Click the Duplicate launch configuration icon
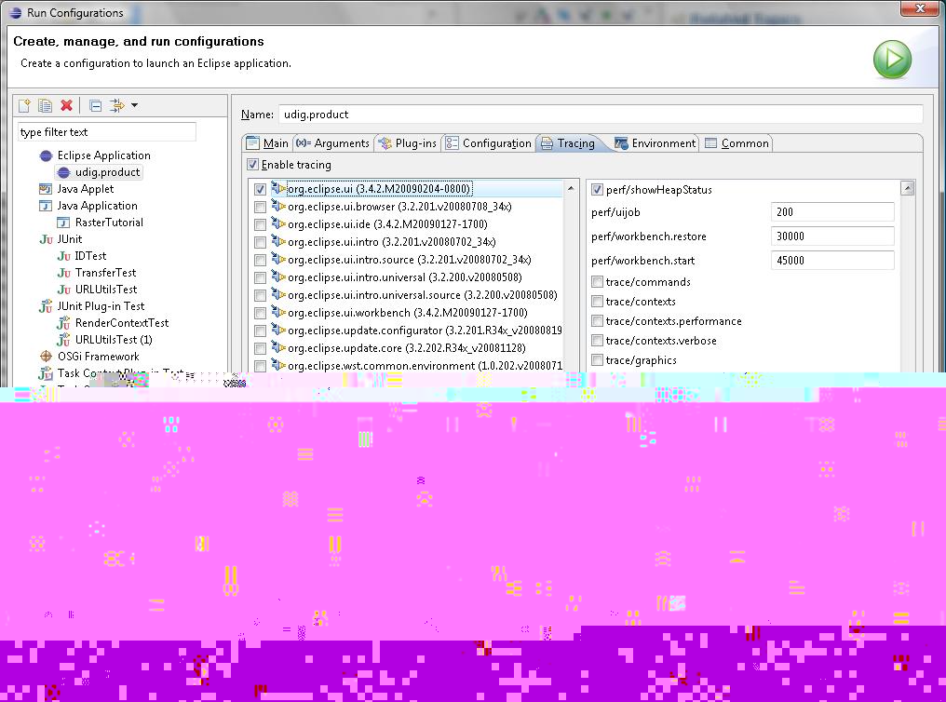The width and height of the screenshot is (946, 702). [x=45, y=106]
